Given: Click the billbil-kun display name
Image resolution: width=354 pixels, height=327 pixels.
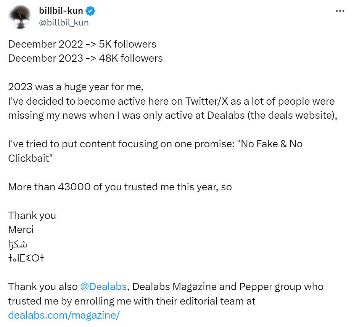Looking at the screenshot, I should click(x=61, y=11).
